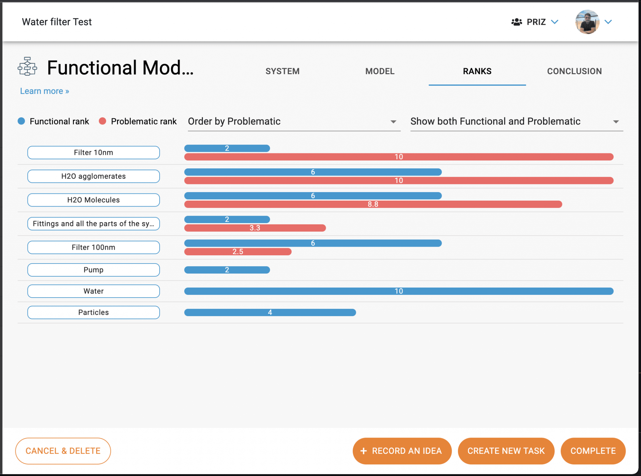Click the Water rank bar showing 10
The image size is (641, 476).
(x=399, y=291)
